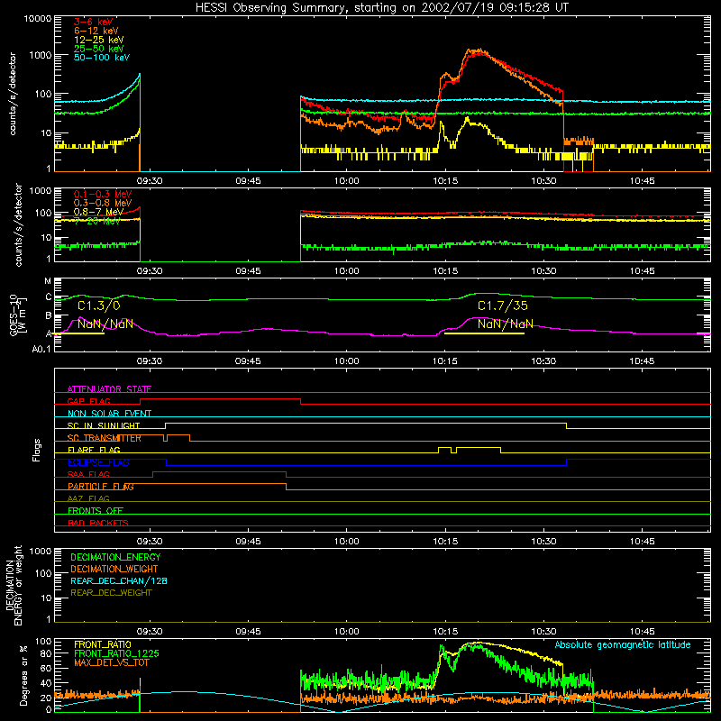Click the 0.8-7 MeV legend entry
This screenshot has height=721, width=721.
click(98, 212)
